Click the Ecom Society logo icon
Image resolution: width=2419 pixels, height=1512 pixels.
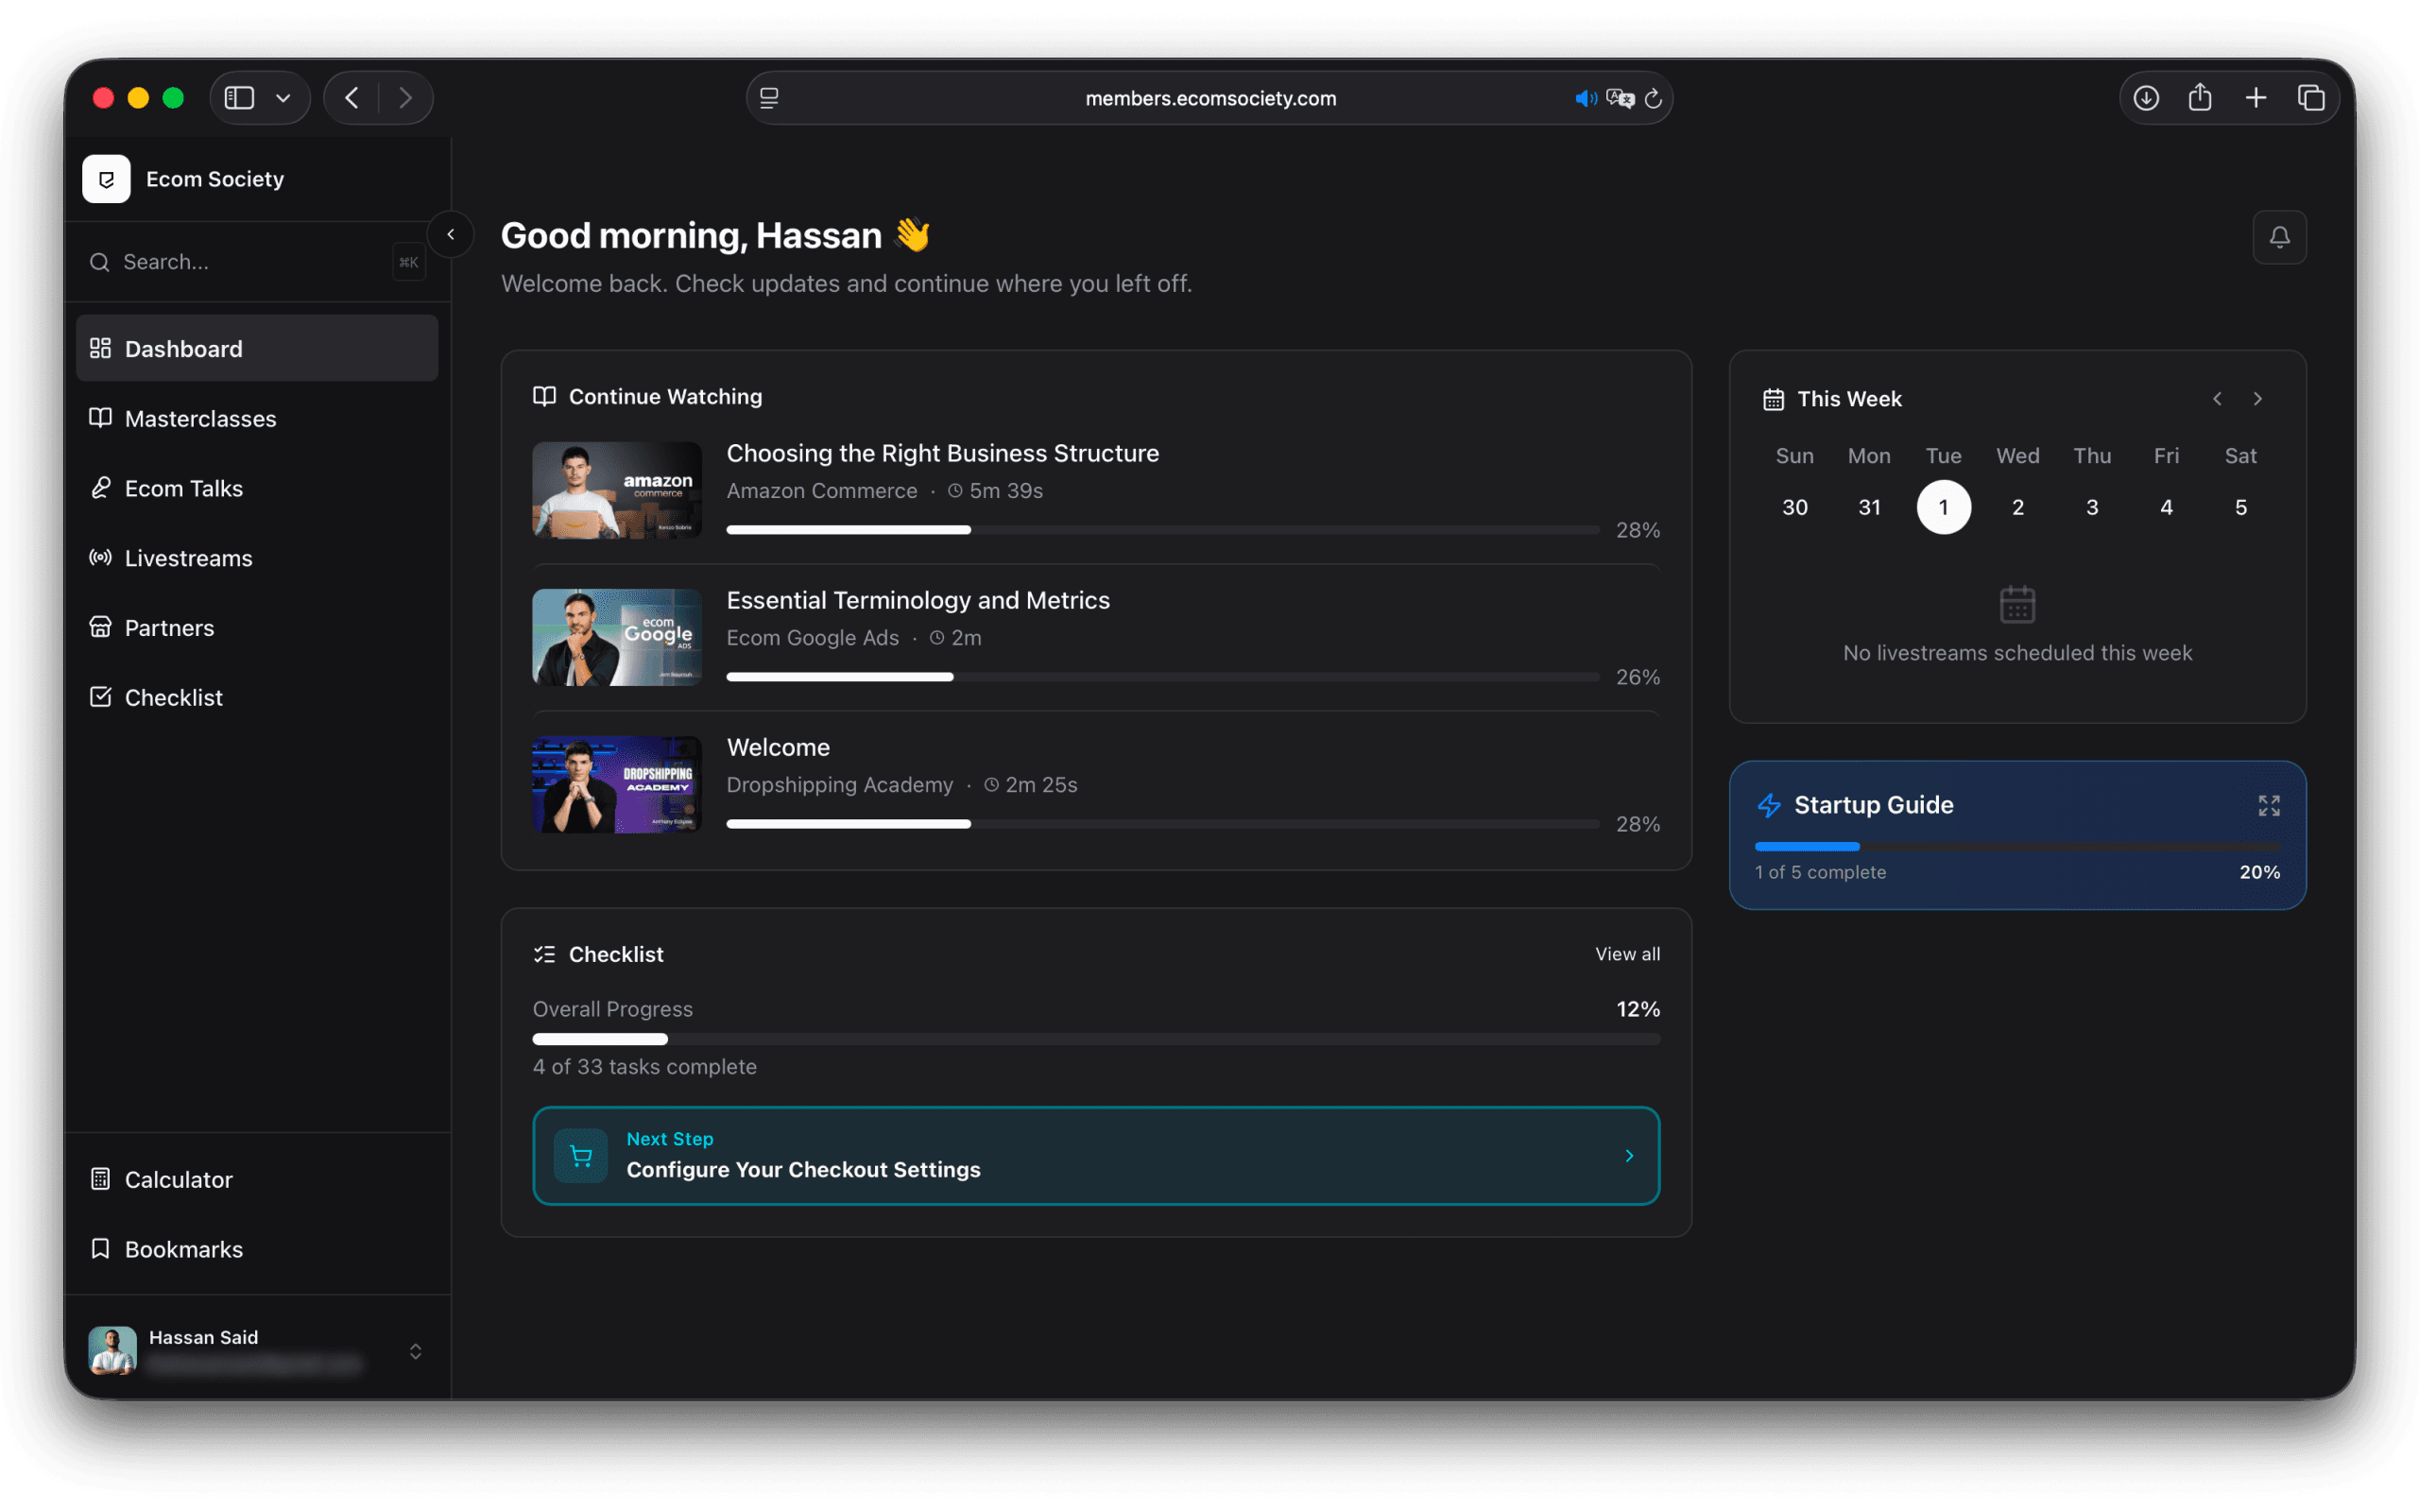click(x=106, y=179)
